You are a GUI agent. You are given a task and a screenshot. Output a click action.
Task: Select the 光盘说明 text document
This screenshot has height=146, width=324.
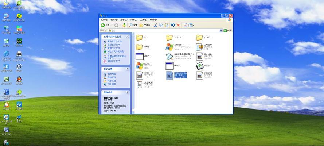tap(140, 85)
